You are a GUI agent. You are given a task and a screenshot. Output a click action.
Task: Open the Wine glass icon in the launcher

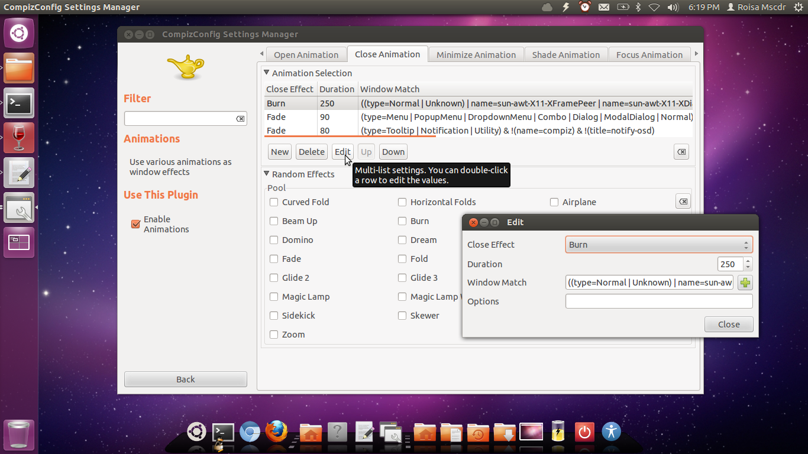point(19,138)
